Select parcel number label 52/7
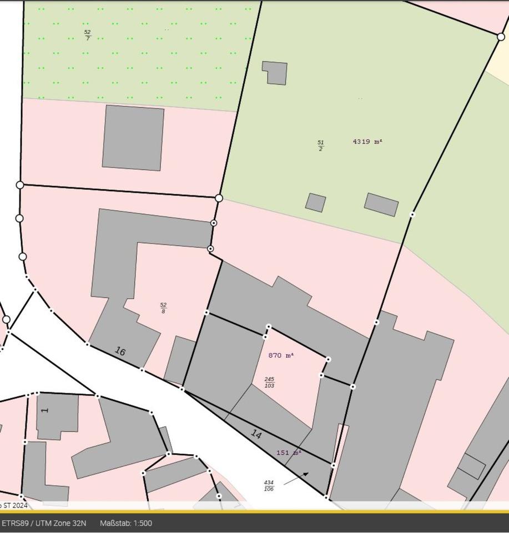 pos(87,35)
